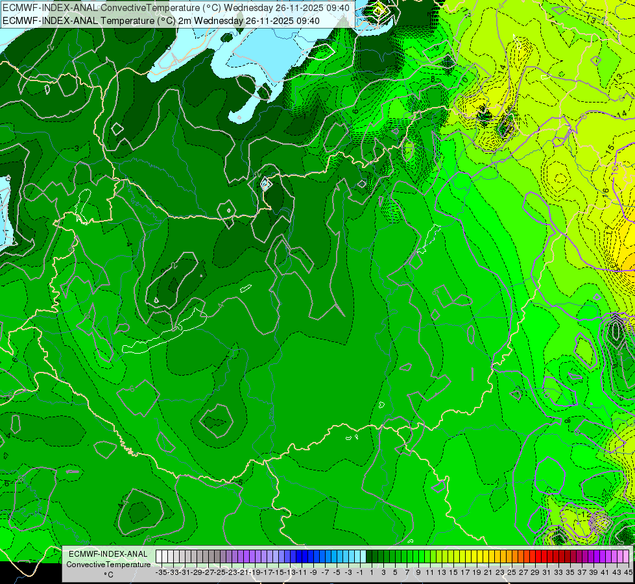
Task: Pick the pink swatch above legend value 45
Action: pyautogui.click(x=626, y=556)
